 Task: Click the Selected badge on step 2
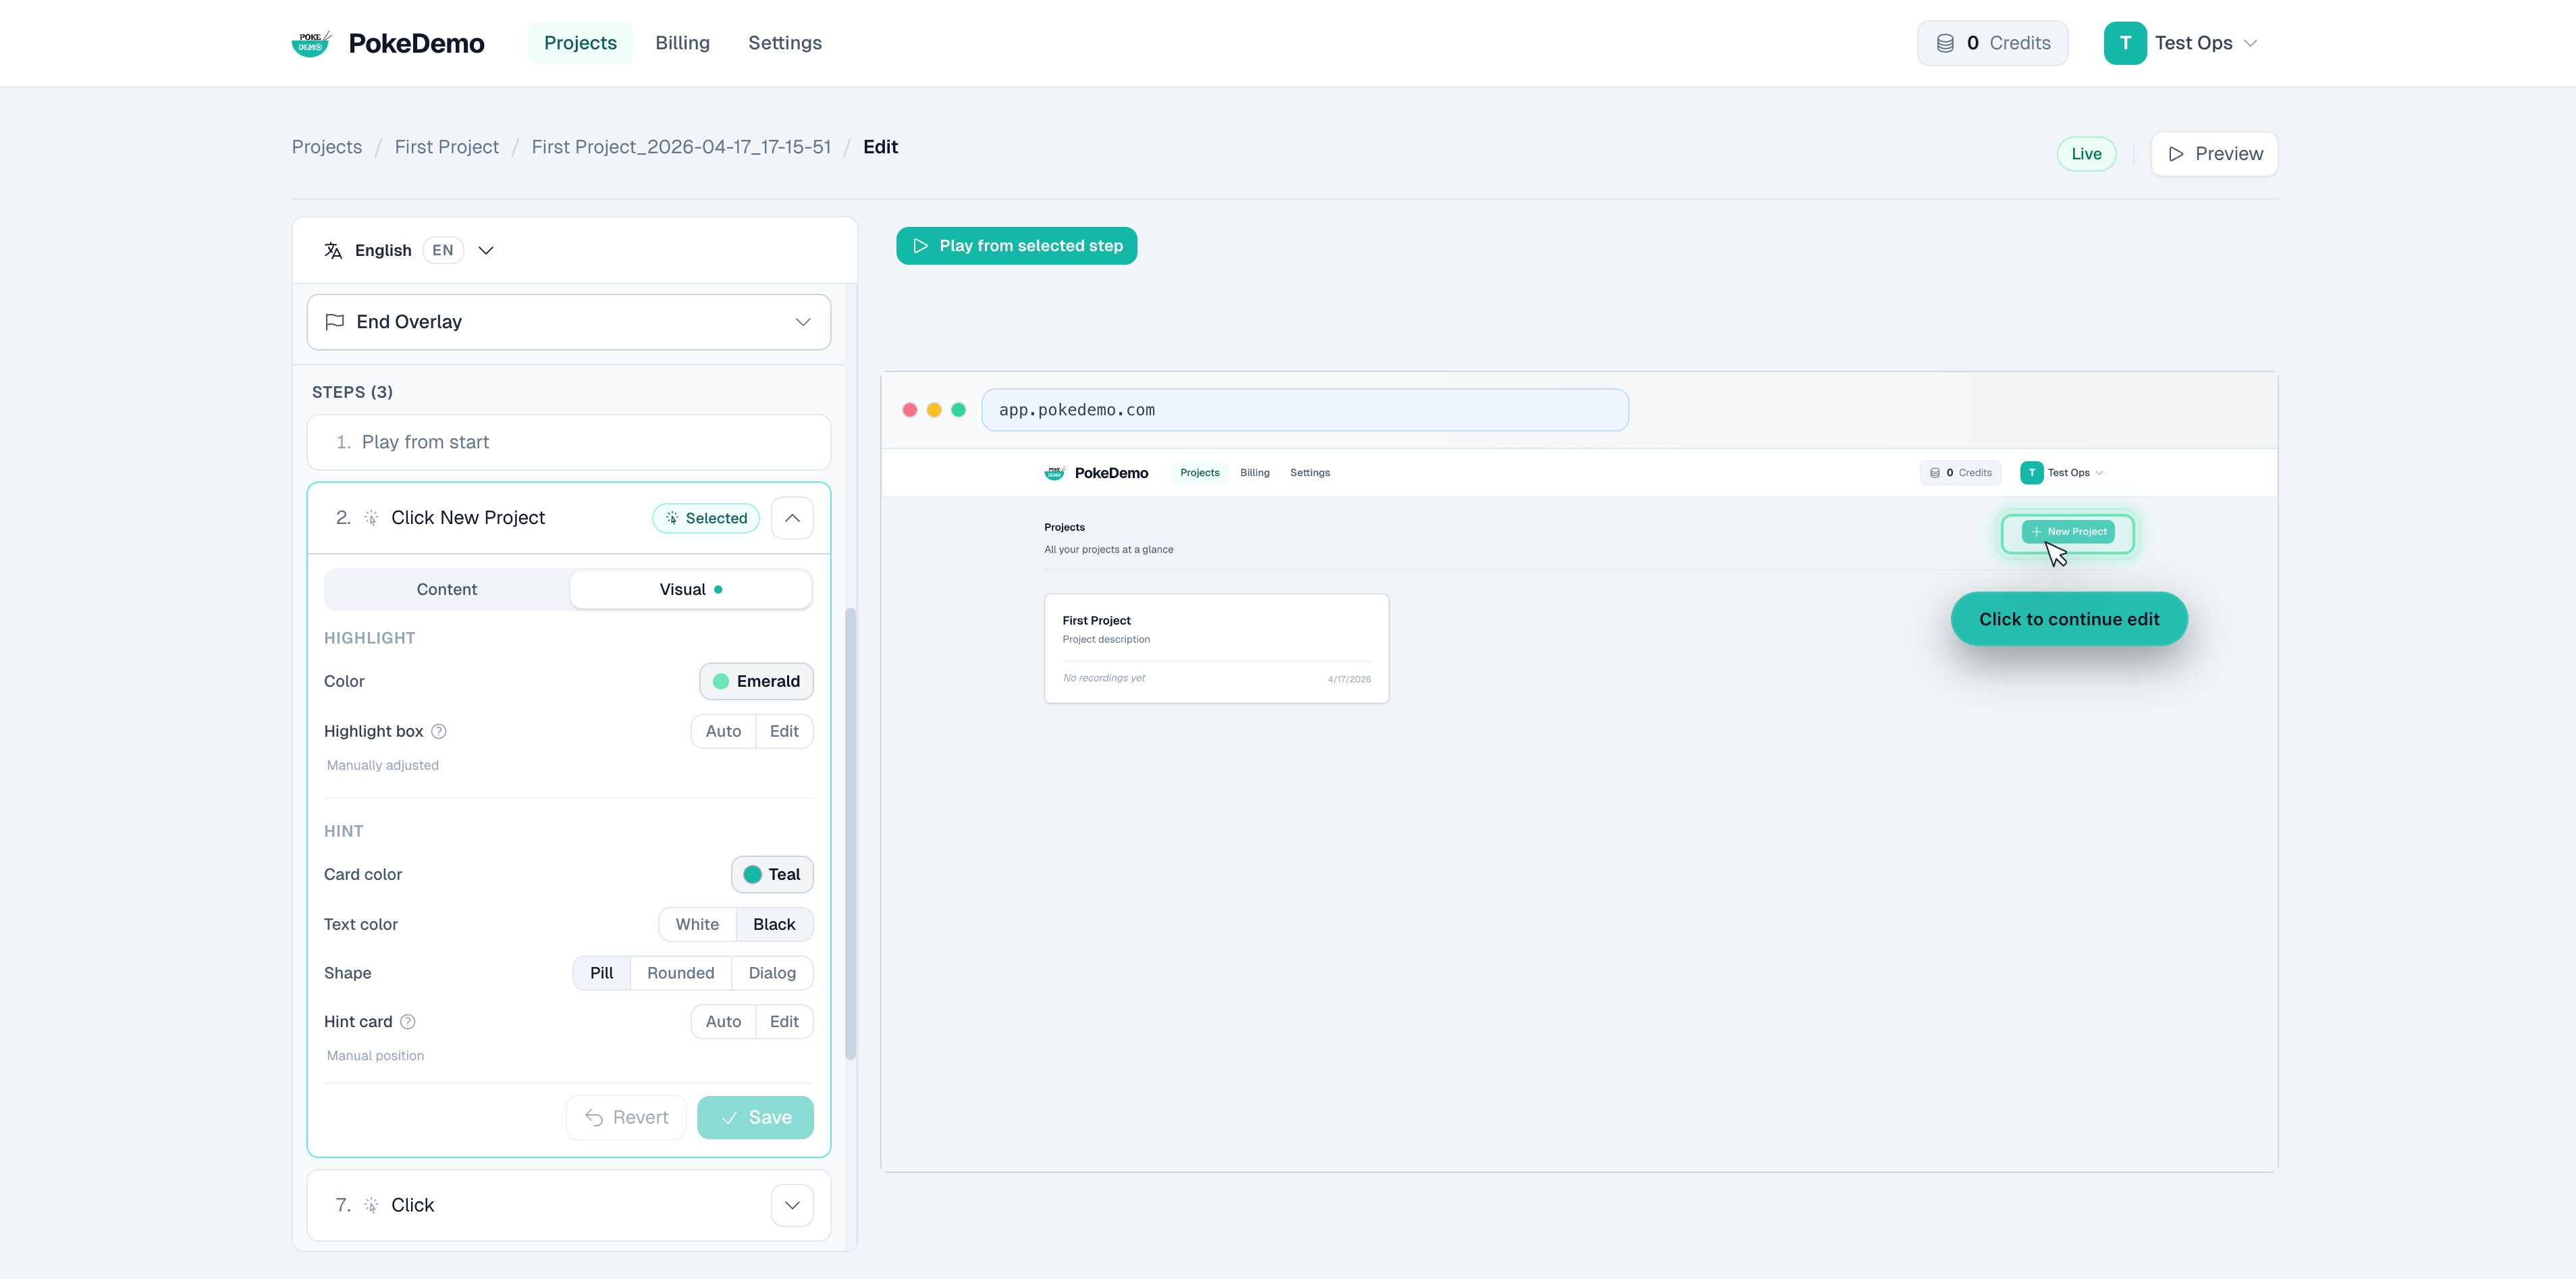coord(706,518)
